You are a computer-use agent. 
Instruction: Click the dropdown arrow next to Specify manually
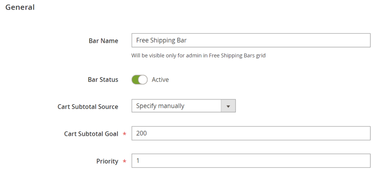pos(228,106)
